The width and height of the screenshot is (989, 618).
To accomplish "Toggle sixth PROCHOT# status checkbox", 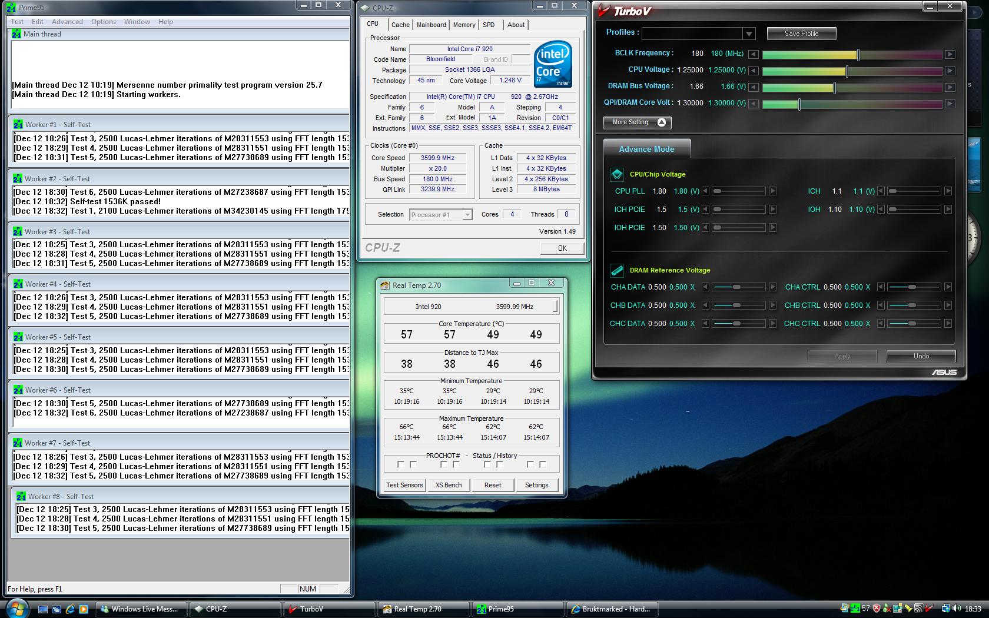I will pyautogui.click(x=500, y=464).
